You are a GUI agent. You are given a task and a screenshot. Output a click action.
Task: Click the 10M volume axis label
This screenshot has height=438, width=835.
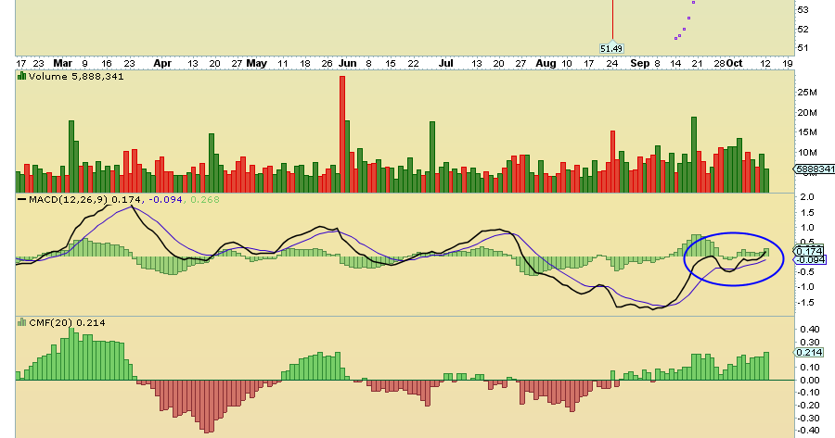pyautogui.click(x=807, y=153)
